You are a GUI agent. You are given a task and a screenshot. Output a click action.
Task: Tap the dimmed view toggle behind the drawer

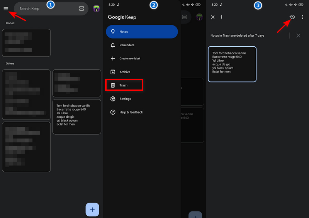click(184, 17)
